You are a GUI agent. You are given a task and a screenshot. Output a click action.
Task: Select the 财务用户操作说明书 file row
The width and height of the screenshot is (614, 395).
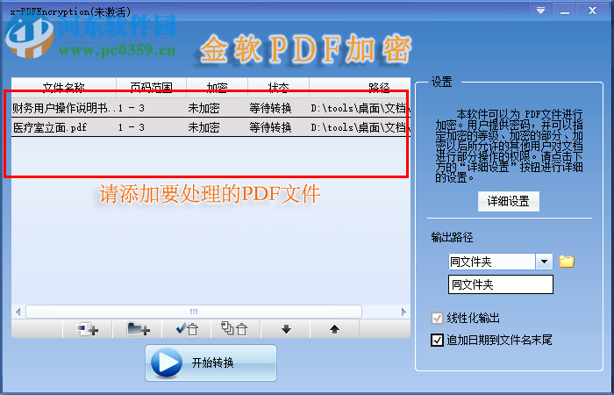[x=211, y=108]
